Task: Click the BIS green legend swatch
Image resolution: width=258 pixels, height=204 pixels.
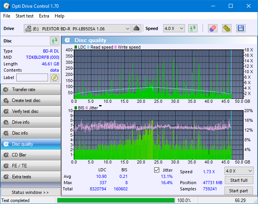Action: (x=76, y=108)
